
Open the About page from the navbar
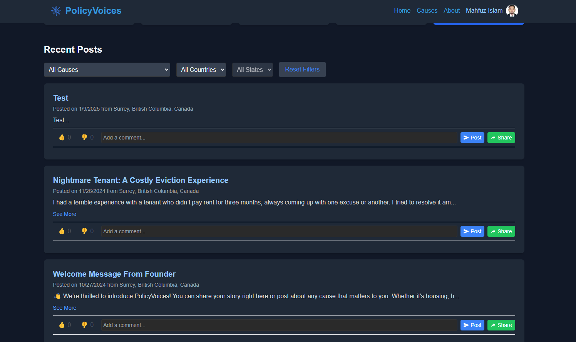coord(452,10)
